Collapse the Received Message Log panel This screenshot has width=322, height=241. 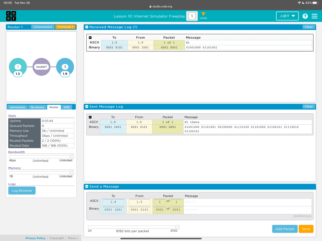pyautogui.click(x=87, y=27)
